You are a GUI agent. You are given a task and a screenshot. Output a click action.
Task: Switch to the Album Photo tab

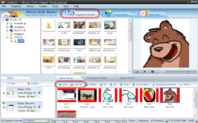pos(66,78)
